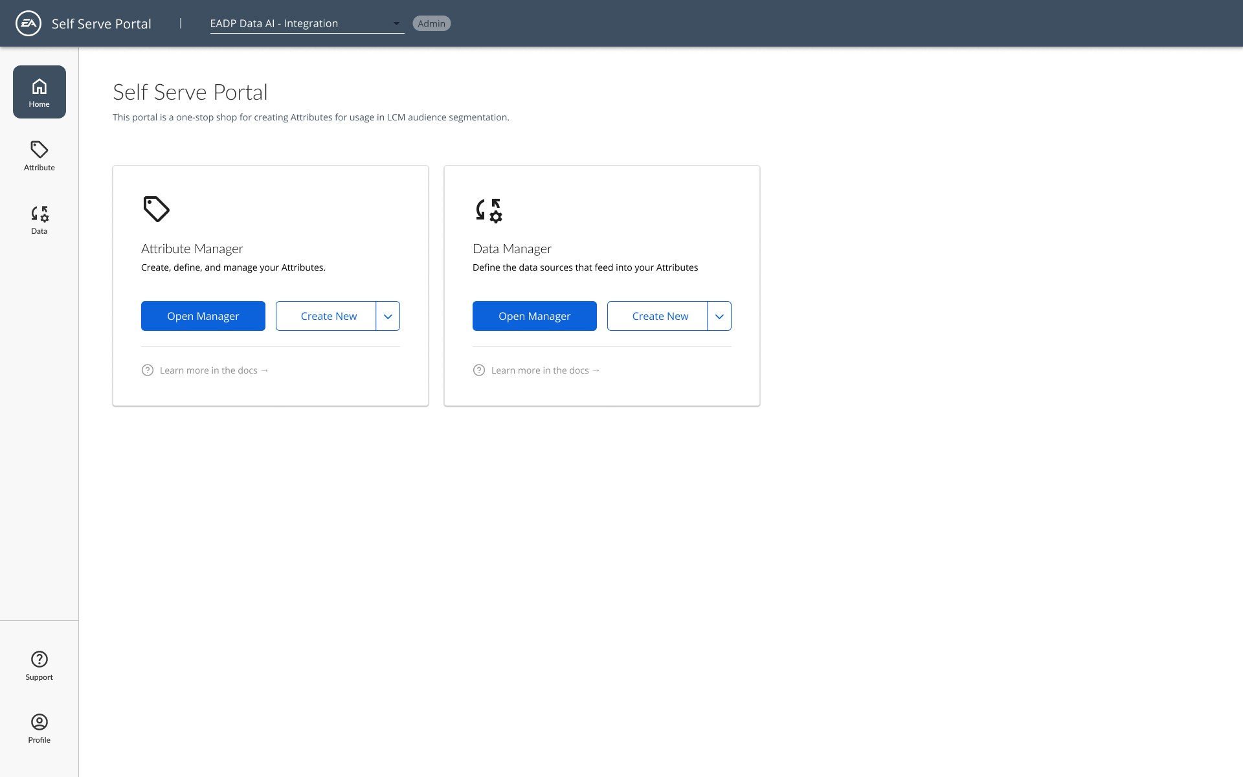This screenshot has width=1243, height=777.
Task: Click the Admin badge
Action: (431, 24)
